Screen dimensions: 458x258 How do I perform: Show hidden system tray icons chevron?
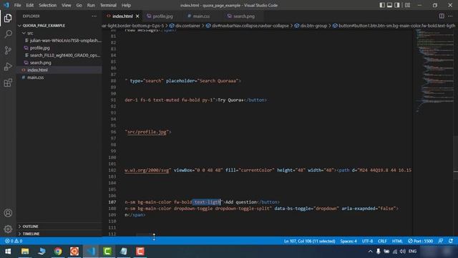tap(370, 252)
